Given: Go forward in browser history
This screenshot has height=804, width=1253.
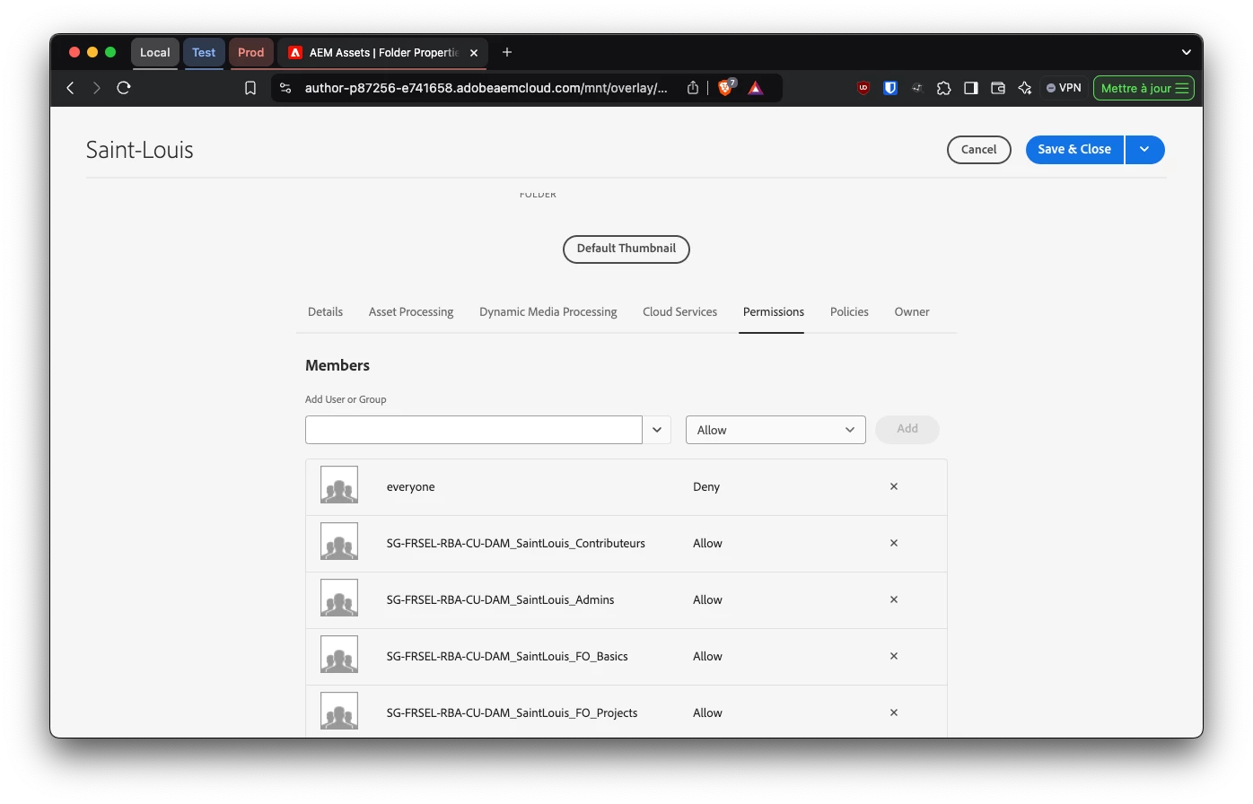Looking at the screenshot, I should (x=96, y=88).
